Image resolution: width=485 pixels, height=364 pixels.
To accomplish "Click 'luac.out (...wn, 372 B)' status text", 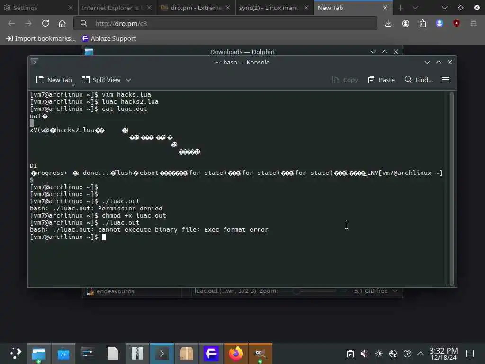I will [x=225, y=291].
